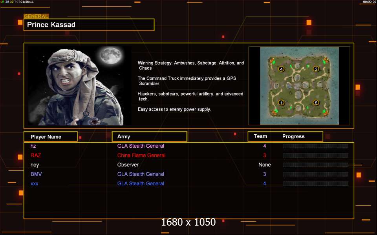Click the Command Truck GPS Scrambler line

click(x=187, y=81)
